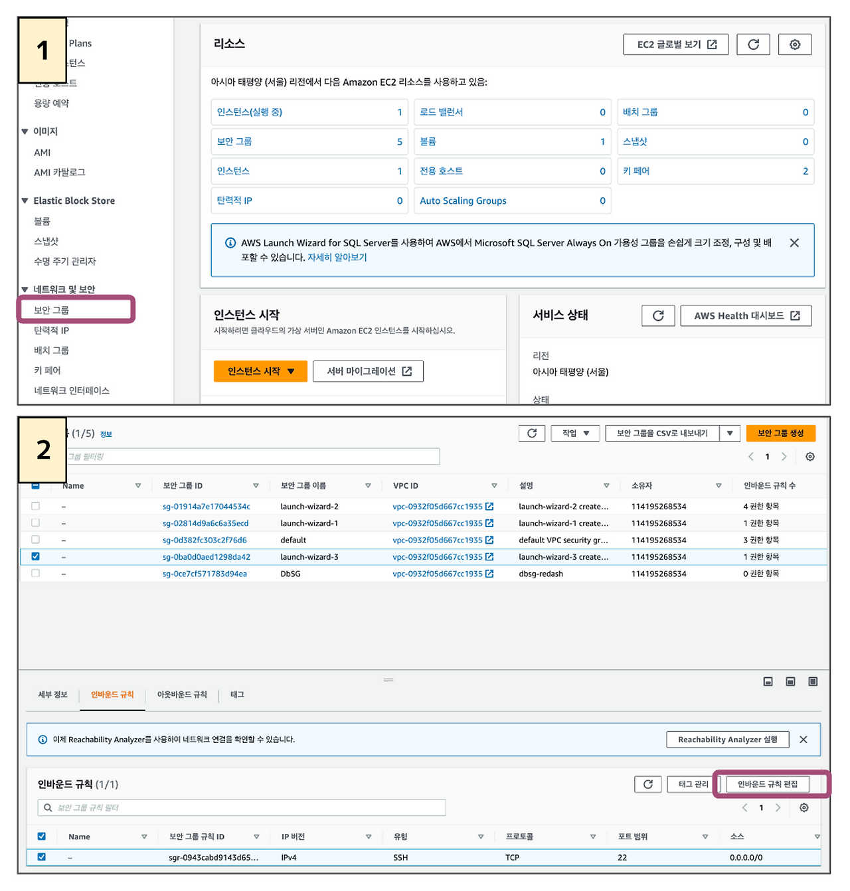Open the 작업 actions dropdown

point(576,434)
